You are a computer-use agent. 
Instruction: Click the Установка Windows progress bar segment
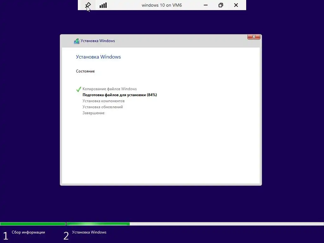(x=195, y=224)
